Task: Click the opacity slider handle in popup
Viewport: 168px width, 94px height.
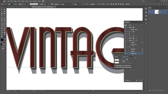Action: (x=127, y=59)
